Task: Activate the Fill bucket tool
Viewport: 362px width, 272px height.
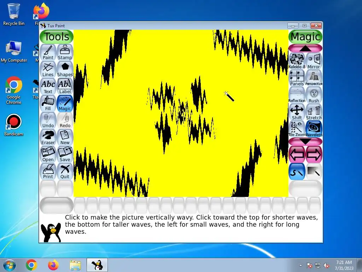Action: click(x=48, y=103)
